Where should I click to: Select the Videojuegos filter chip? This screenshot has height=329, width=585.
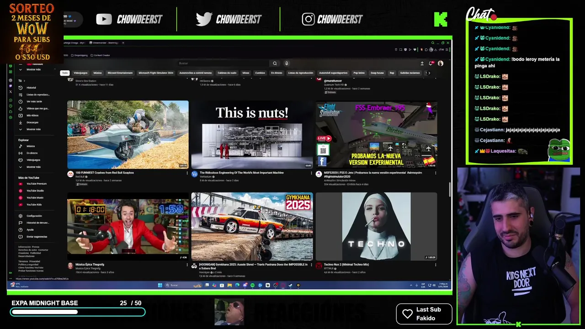pyautogui.click(x=80, y=73)
